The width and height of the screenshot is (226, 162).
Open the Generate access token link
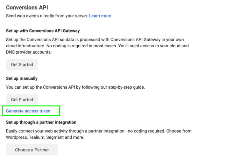[x=28, y=111]
